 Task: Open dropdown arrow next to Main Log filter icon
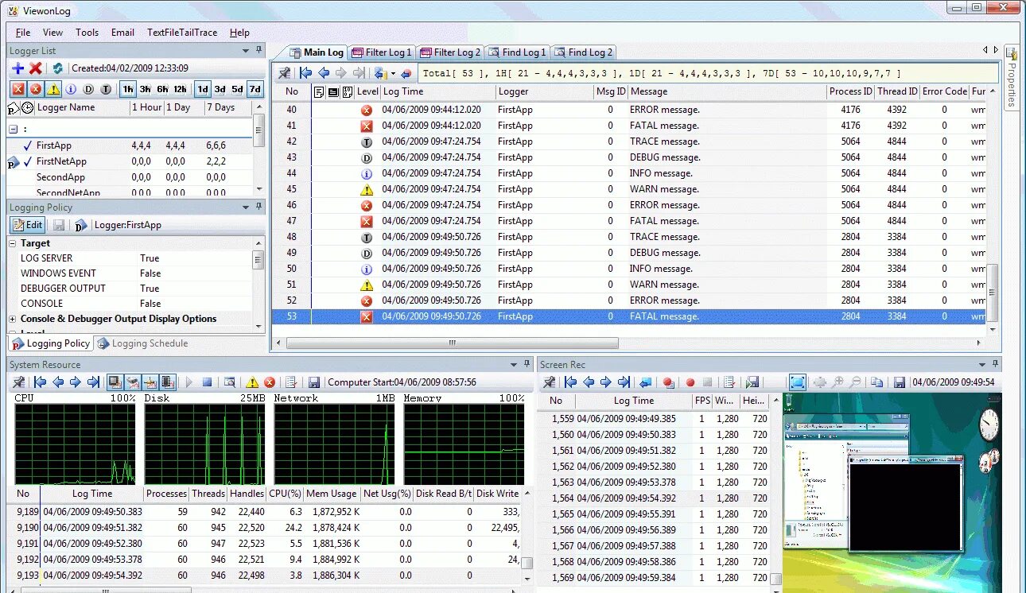393,74
